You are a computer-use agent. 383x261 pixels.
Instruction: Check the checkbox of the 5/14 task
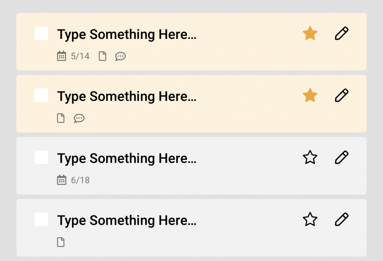(x=41, y=33)
